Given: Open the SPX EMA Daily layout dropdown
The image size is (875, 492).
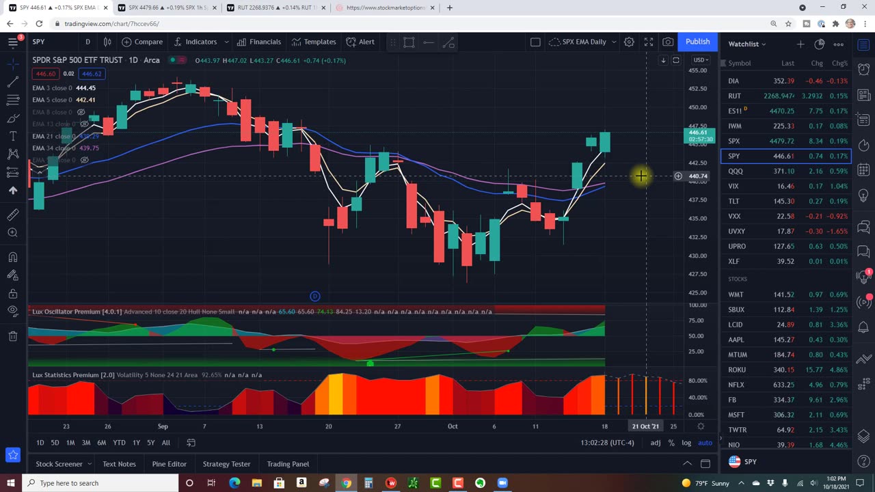Looking at the screenshot, I should tap(582, 42).
